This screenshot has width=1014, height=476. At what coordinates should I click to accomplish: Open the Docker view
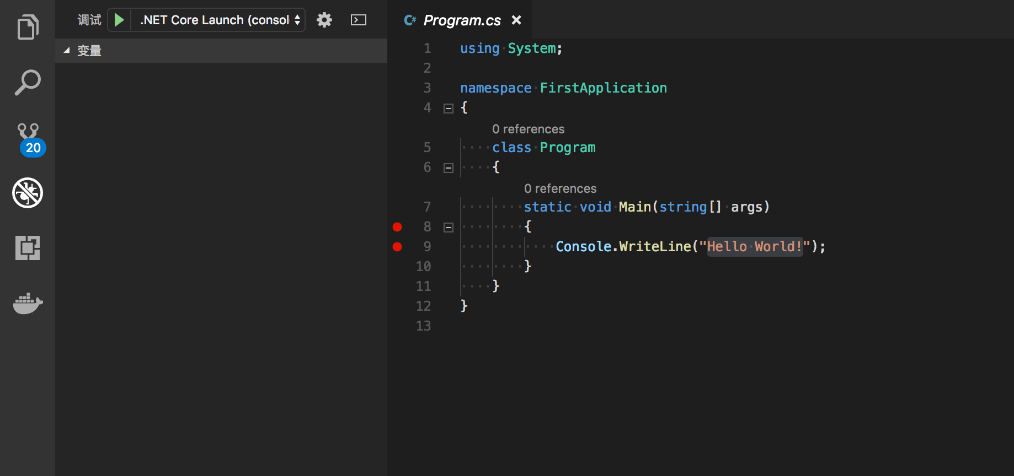[x=28, y=303]
